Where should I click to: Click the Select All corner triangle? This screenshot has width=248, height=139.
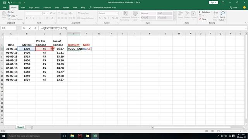(x=2, y=34)
